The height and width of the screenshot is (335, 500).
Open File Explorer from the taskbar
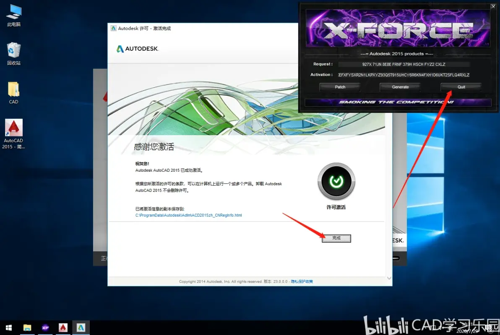pyautogui.click(x=27, y=328)
